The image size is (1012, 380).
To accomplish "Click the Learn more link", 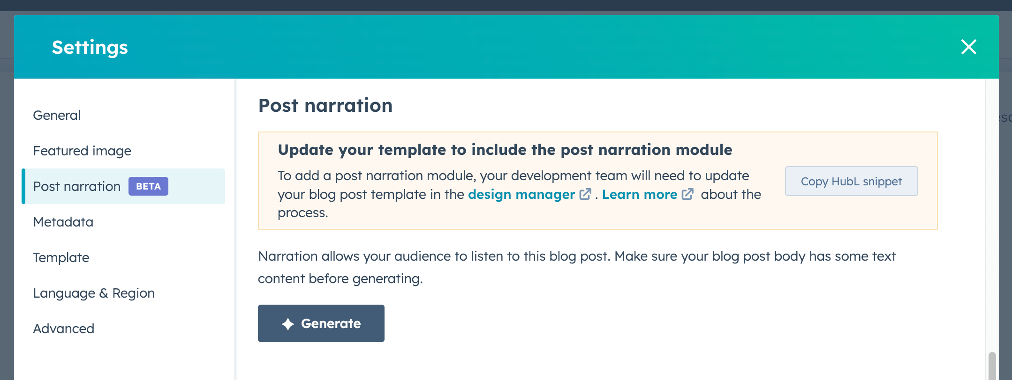I will 640,194.
